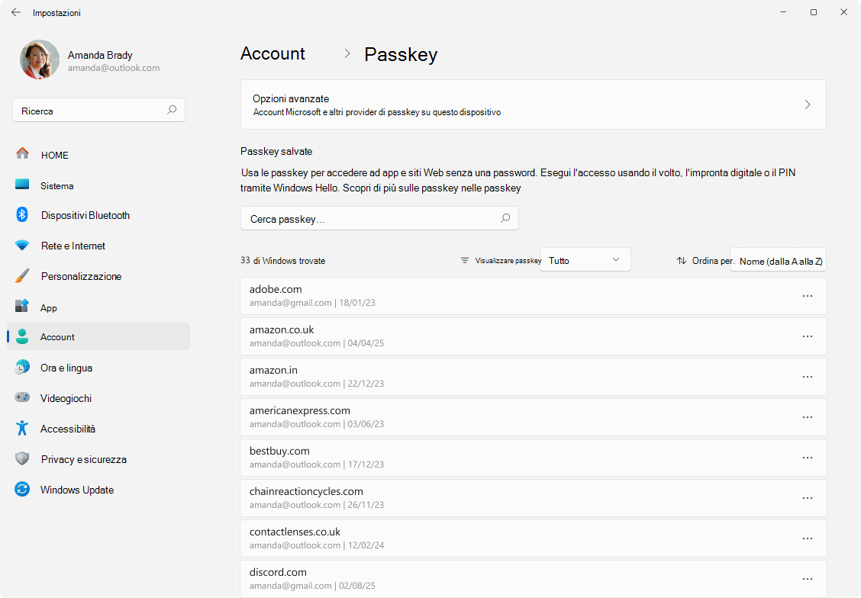Click amanda@outlook.com under profile name
The height and width of the screenshot is (598, 861).
[x=114, y=68]
